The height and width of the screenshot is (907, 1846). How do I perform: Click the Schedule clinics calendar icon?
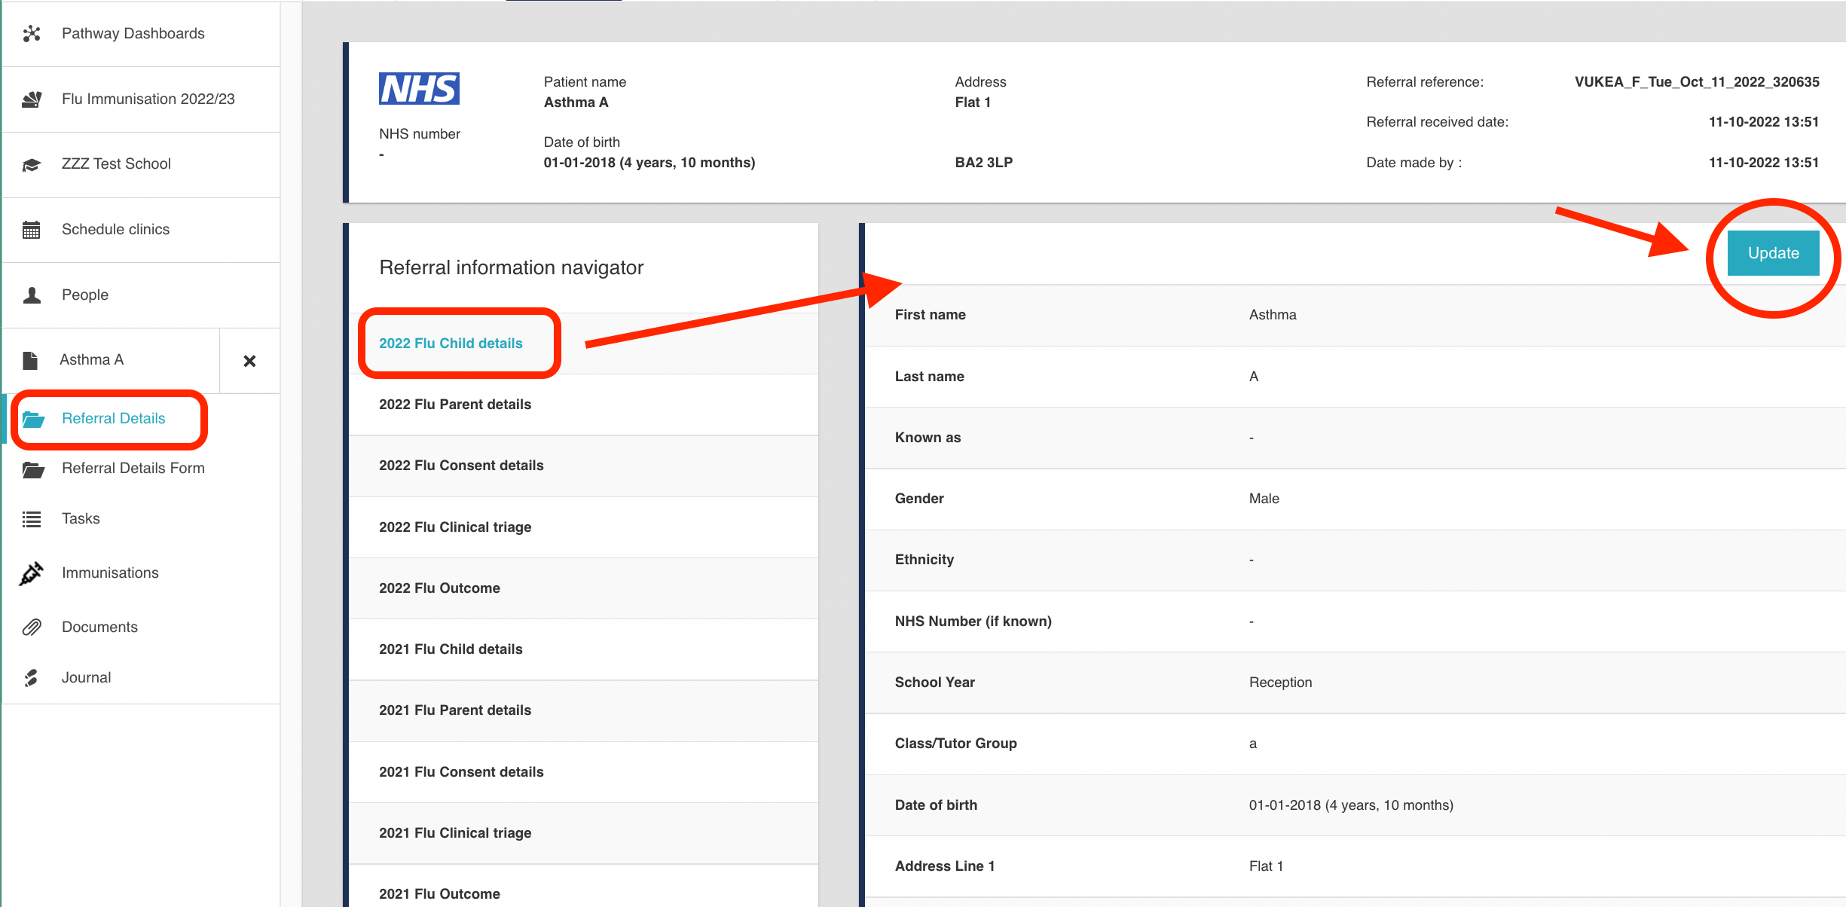coord(32,230)
